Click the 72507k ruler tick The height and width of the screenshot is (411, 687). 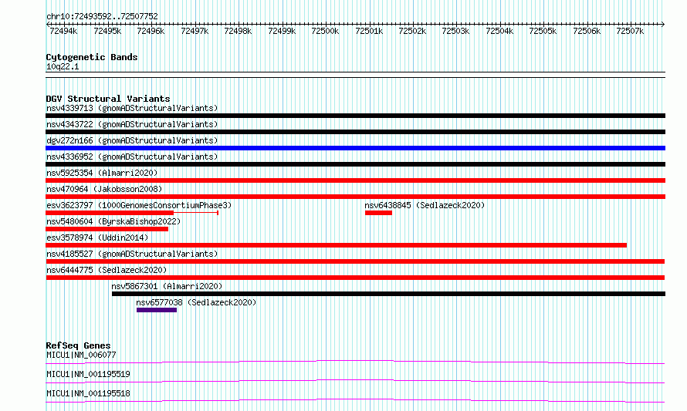click(630, 31)
